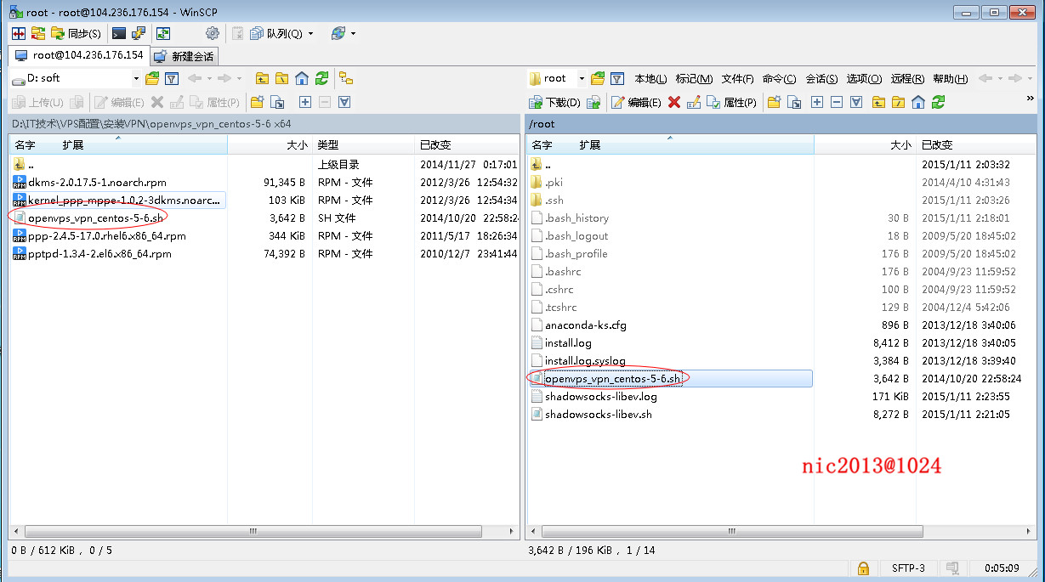Select the root@104.236.176.154 session tab

(79, 55)
